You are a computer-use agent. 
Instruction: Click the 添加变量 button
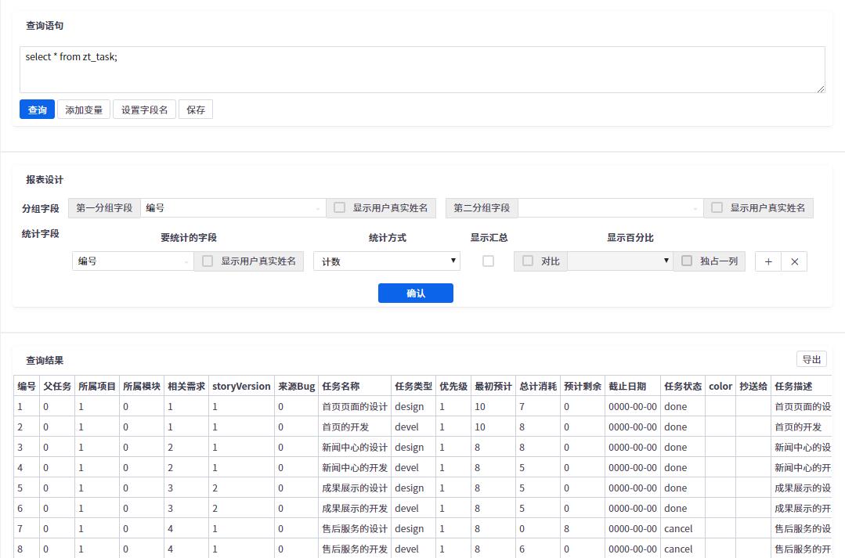click(x=84, y=110)
